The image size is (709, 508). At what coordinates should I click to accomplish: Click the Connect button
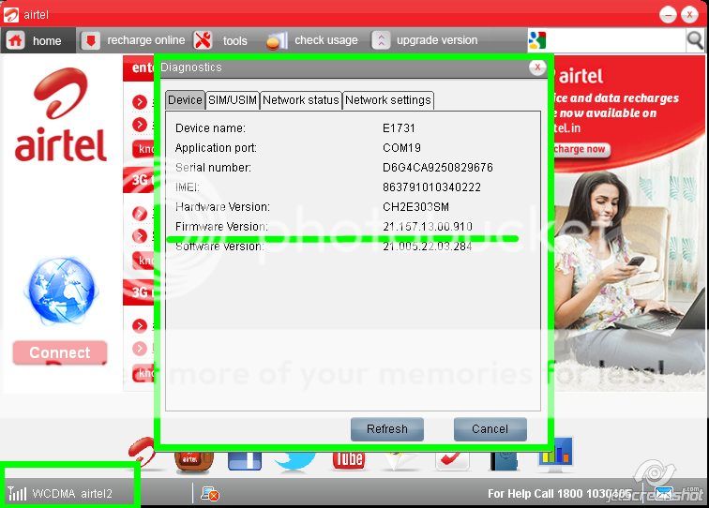tap(60, 352)
